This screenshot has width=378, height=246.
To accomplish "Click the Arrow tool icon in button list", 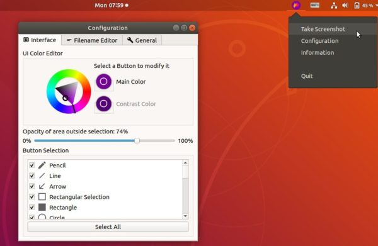I will (42, 186).
